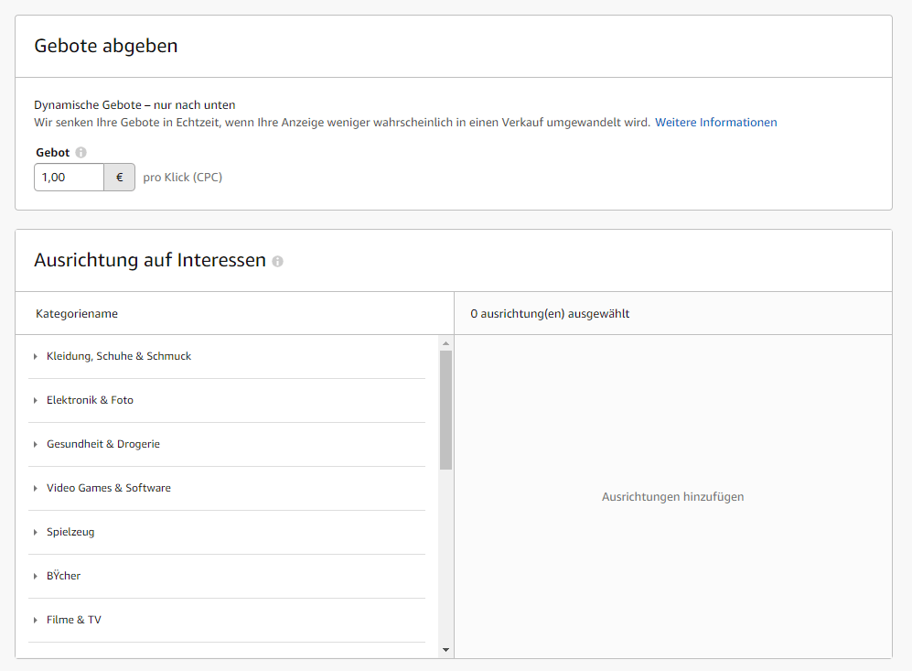912x671 pixels.
Task: Click the 'Ausrichtung auf Interessen' heading
Action: [150, 260]
